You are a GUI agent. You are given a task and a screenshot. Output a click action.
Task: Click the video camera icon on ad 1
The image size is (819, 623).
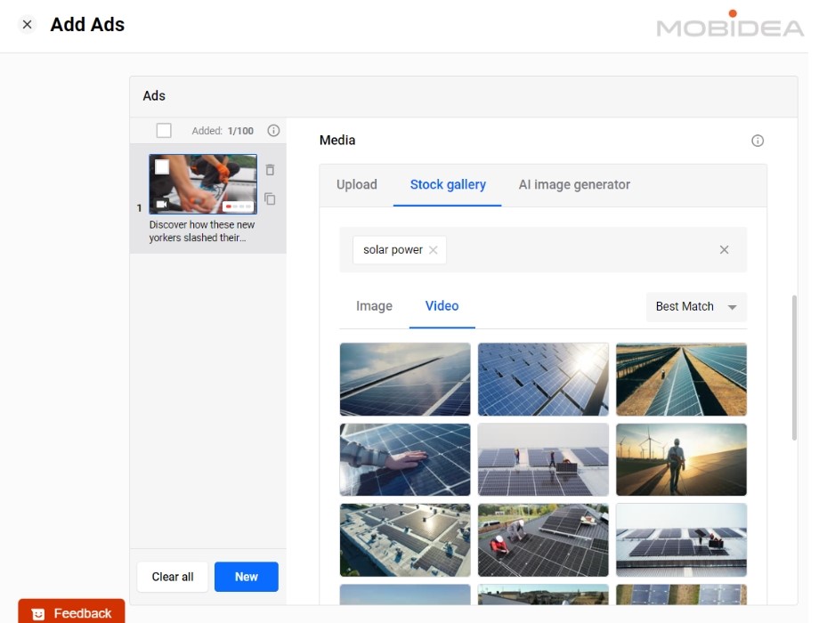click(x=162, y=204)
